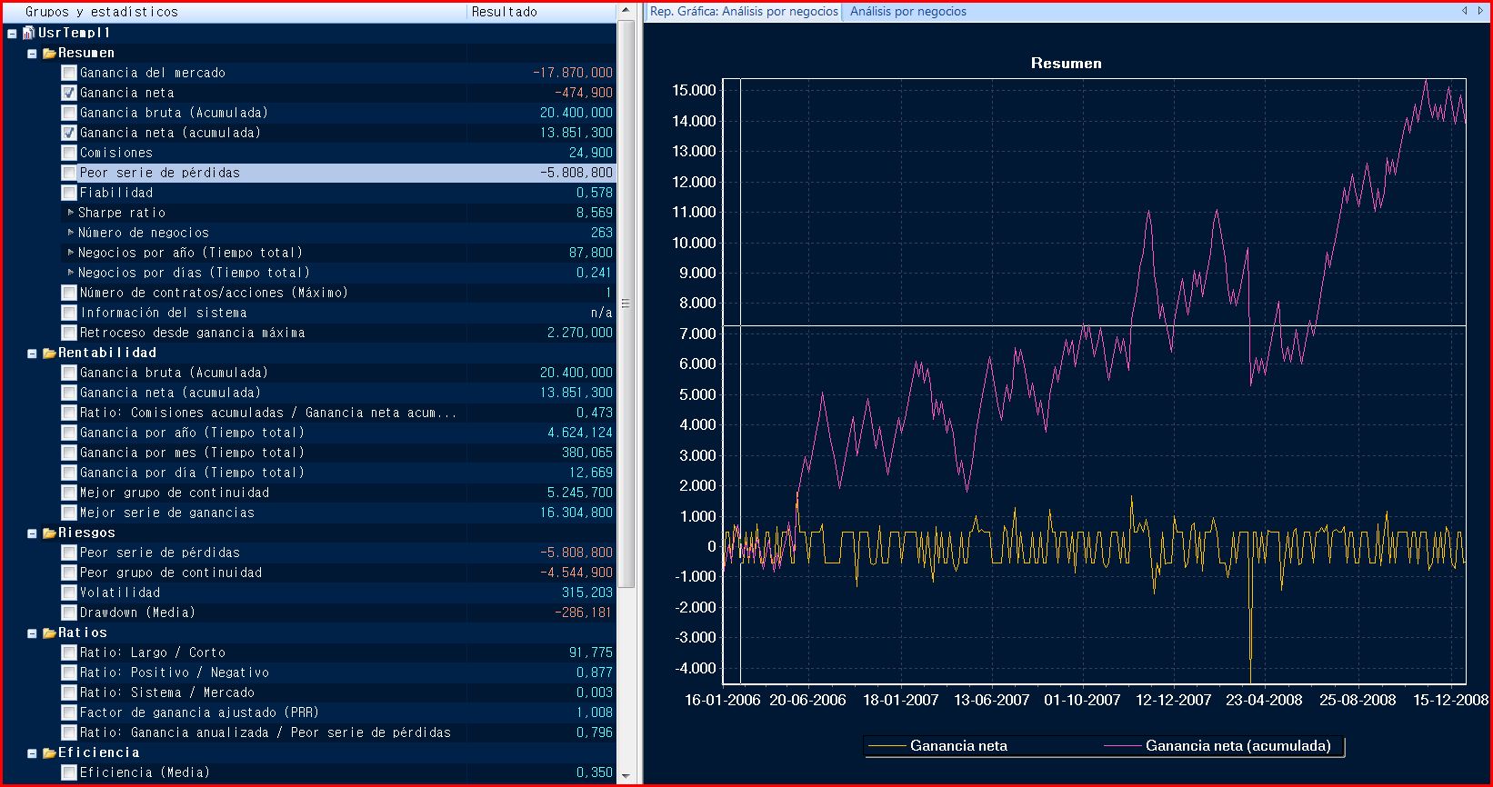Click the Eficiencia folder icon
Image resolution: width=1493 pixels, height=787 pixels.
click(49, 752)
